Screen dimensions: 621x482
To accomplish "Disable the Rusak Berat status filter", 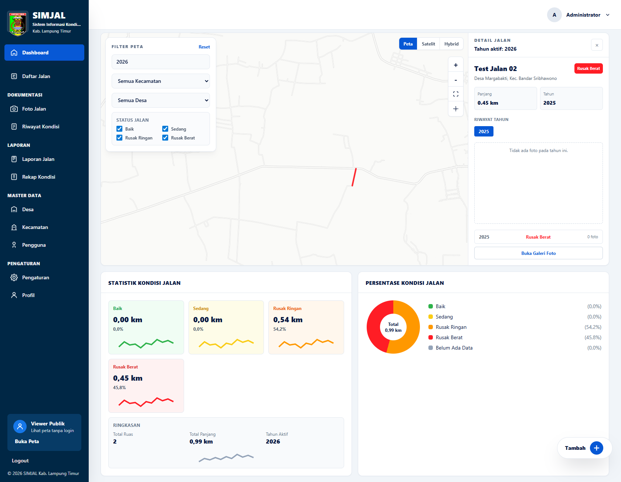I will pos(165,138).
